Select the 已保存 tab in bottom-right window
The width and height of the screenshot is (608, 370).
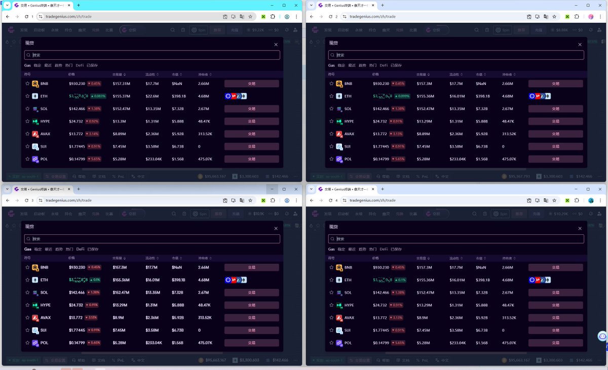(396, 249)
